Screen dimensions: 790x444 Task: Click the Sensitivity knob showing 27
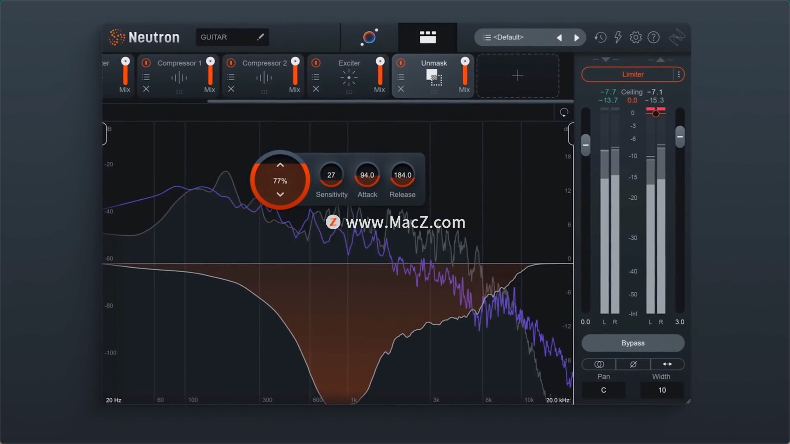point(331,175)
